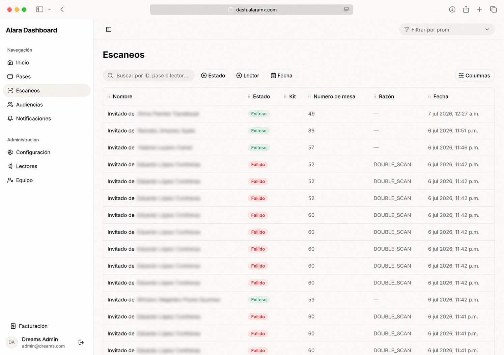Open Notificaciones in the sidebar
Image resolution: width=504 pixels, height=355 pixels.
pos(47,118)
